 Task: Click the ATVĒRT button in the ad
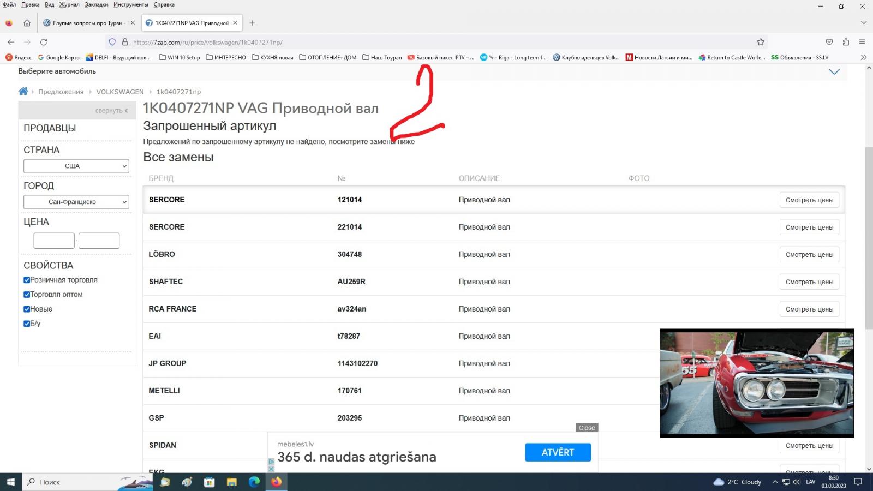558,452
